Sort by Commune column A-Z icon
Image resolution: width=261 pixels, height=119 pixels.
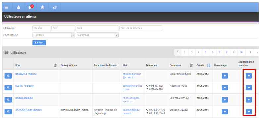click(x=191, y=65)
